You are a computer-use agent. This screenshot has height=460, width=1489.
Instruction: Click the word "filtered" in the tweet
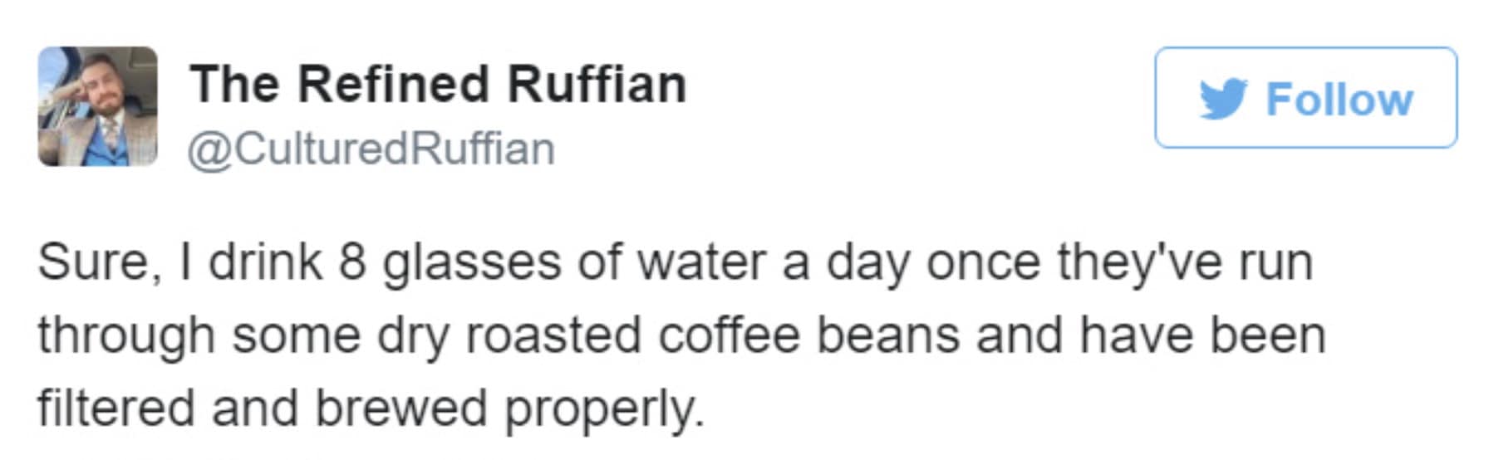point(115,409)
